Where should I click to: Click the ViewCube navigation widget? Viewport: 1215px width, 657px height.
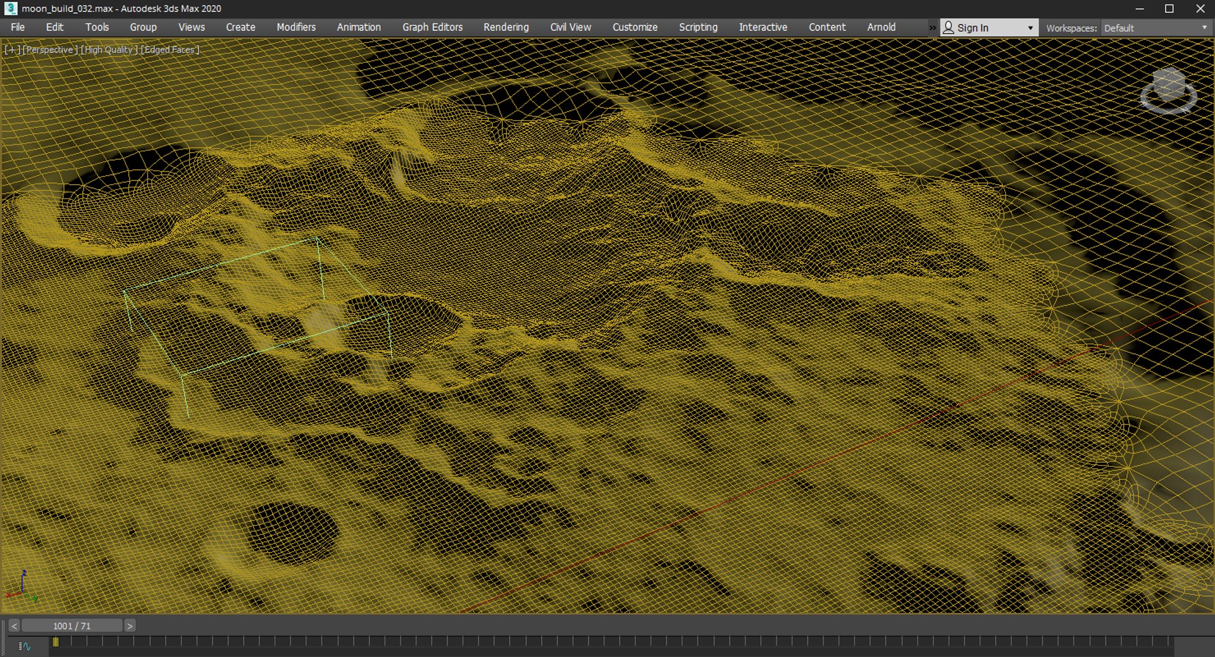point(1168,91)
